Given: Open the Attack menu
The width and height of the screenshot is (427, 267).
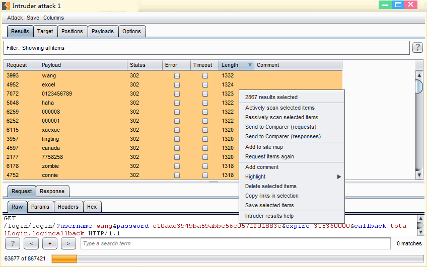Looking at the screenshot, I should (15, 18).
